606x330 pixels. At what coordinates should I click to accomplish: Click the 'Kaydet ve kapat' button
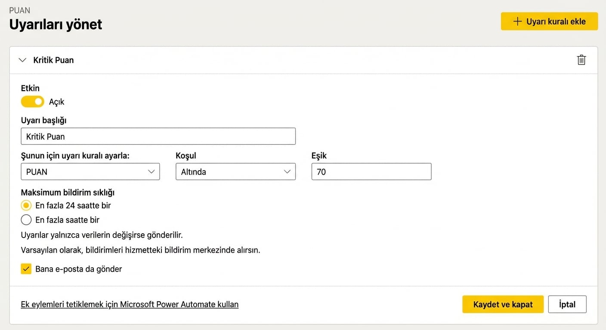[503, 304]
